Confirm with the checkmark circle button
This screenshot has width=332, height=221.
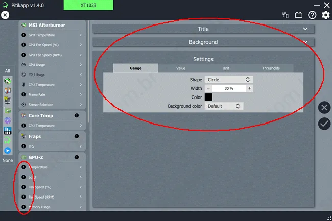click(x=324, y=124)
